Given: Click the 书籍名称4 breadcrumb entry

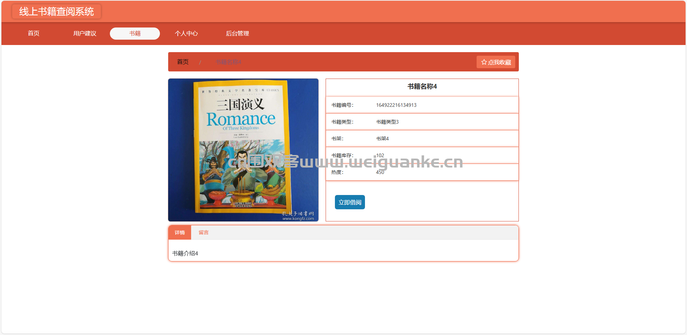Looking at the screenshot, I should [228, 62].
